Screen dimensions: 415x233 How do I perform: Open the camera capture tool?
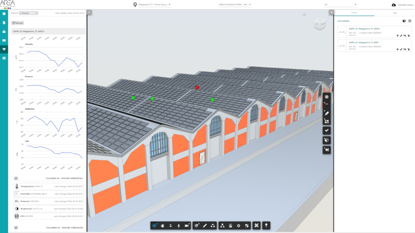[x=186, y=226]
